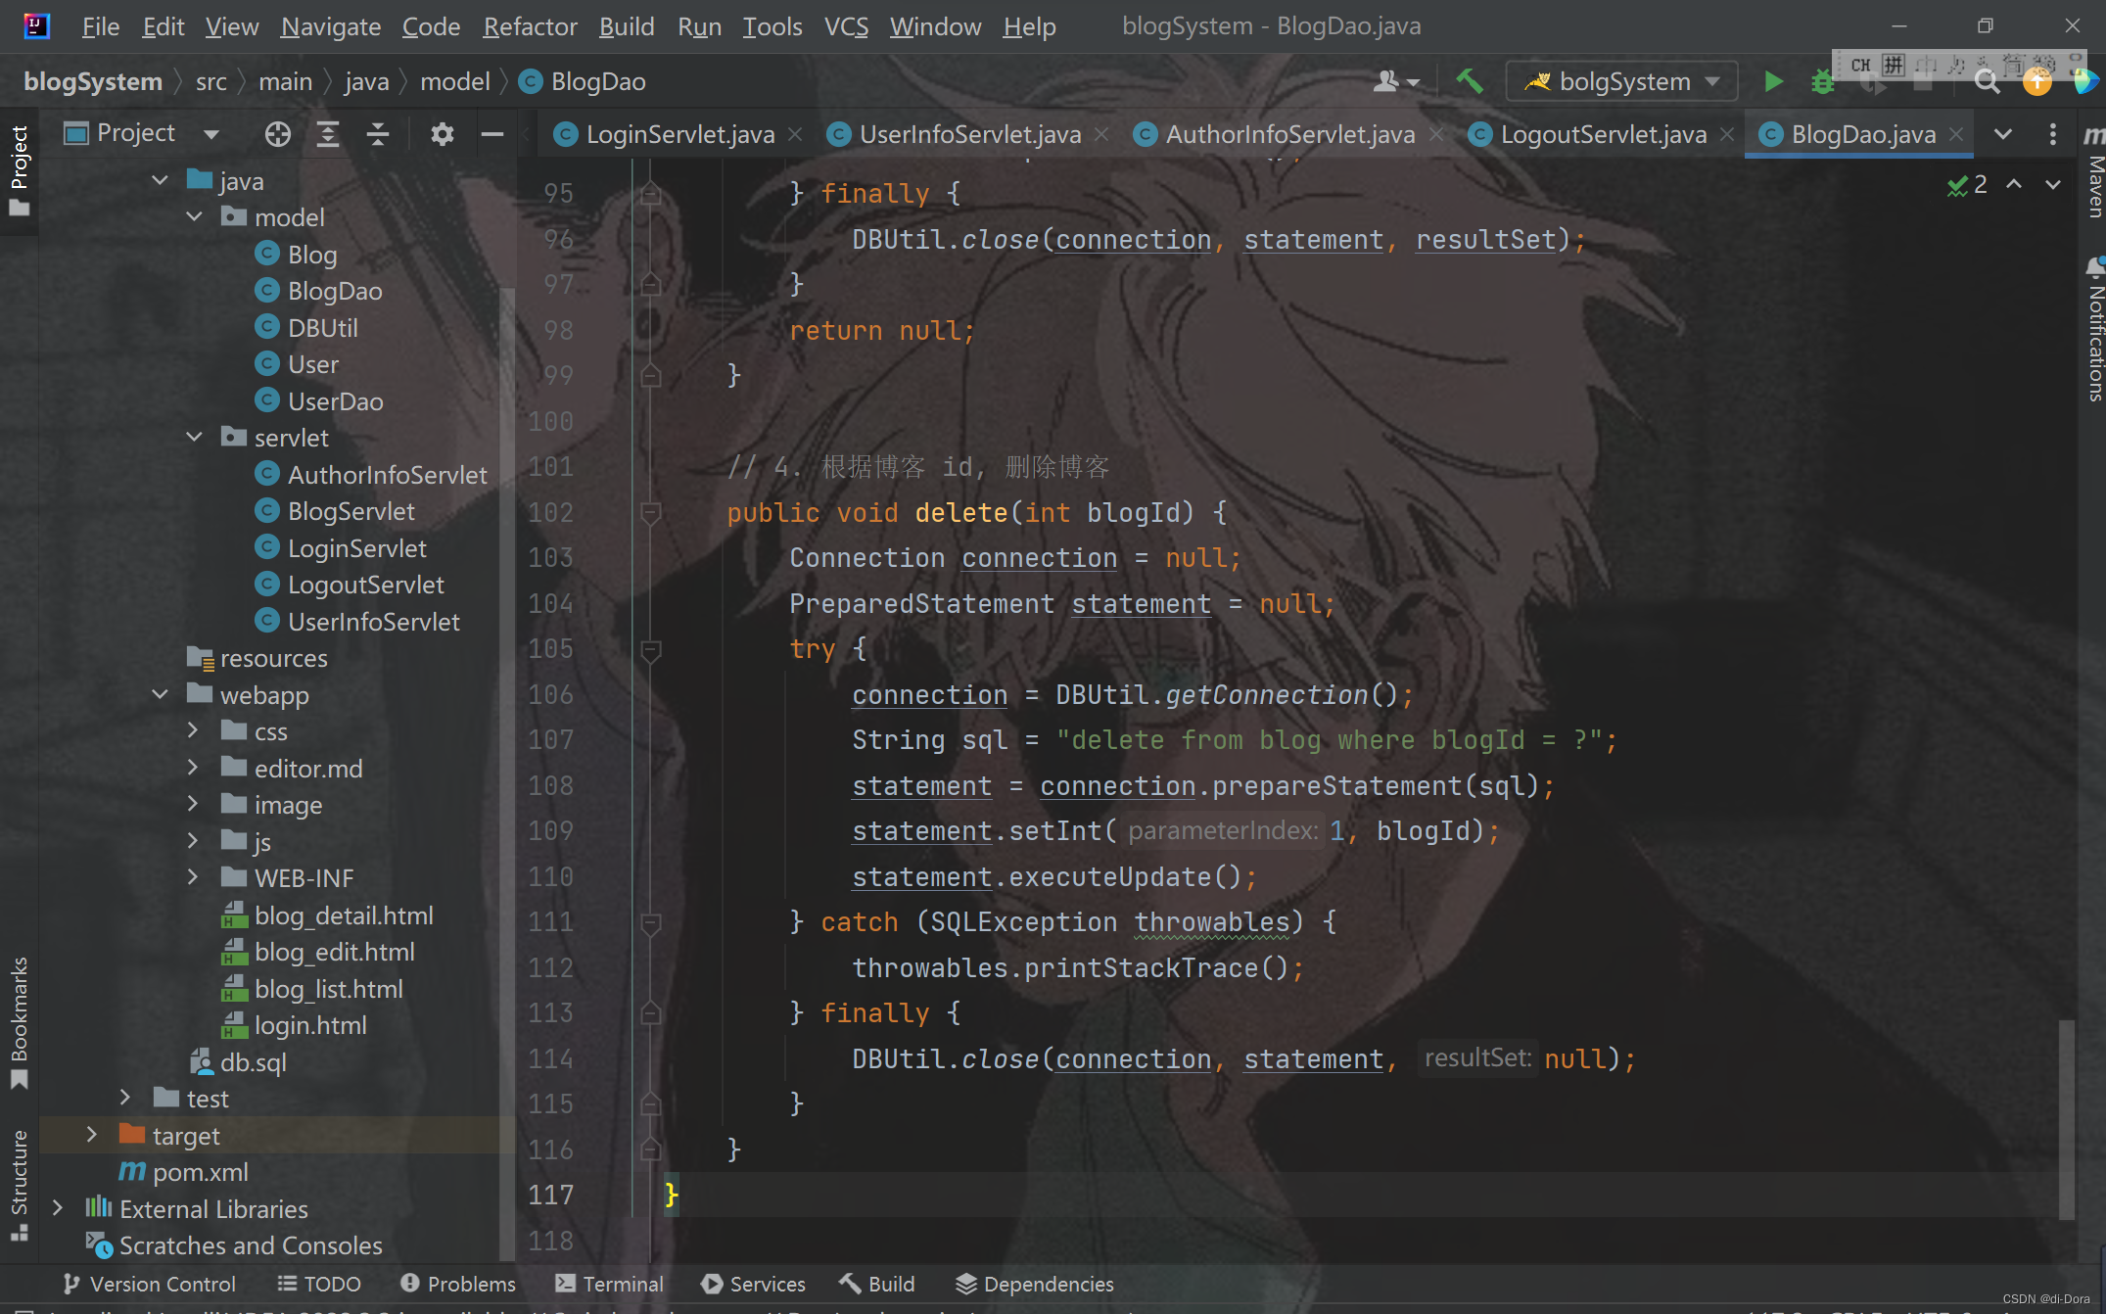The height and width of the screenshot is (1314, 2106).
Task: Open the Refactor menu
Action: coord(530,26)
